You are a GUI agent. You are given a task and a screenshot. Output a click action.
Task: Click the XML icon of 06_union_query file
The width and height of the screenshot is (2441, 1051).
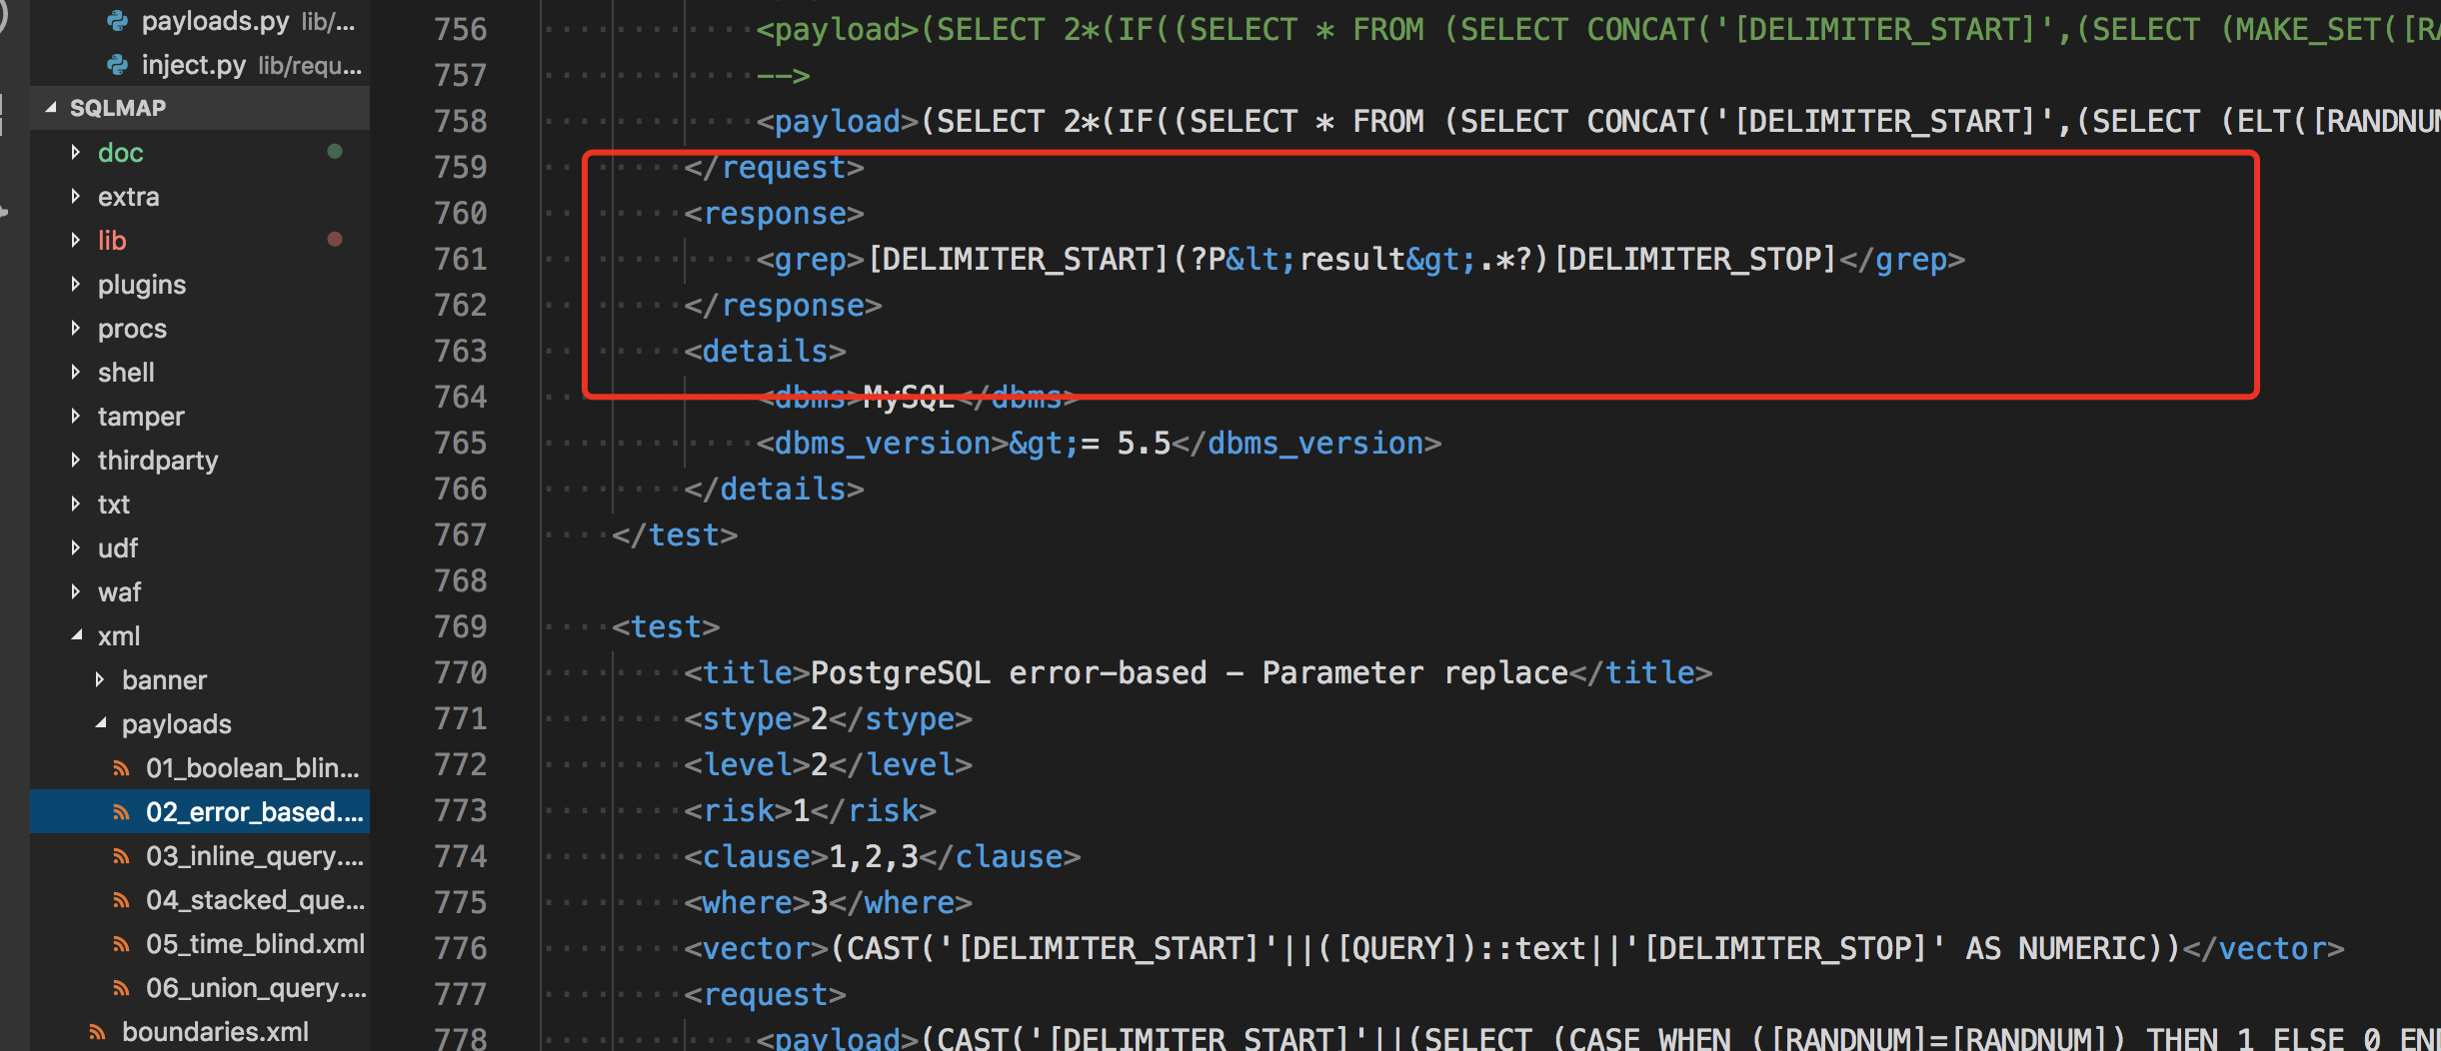point(121,988)
